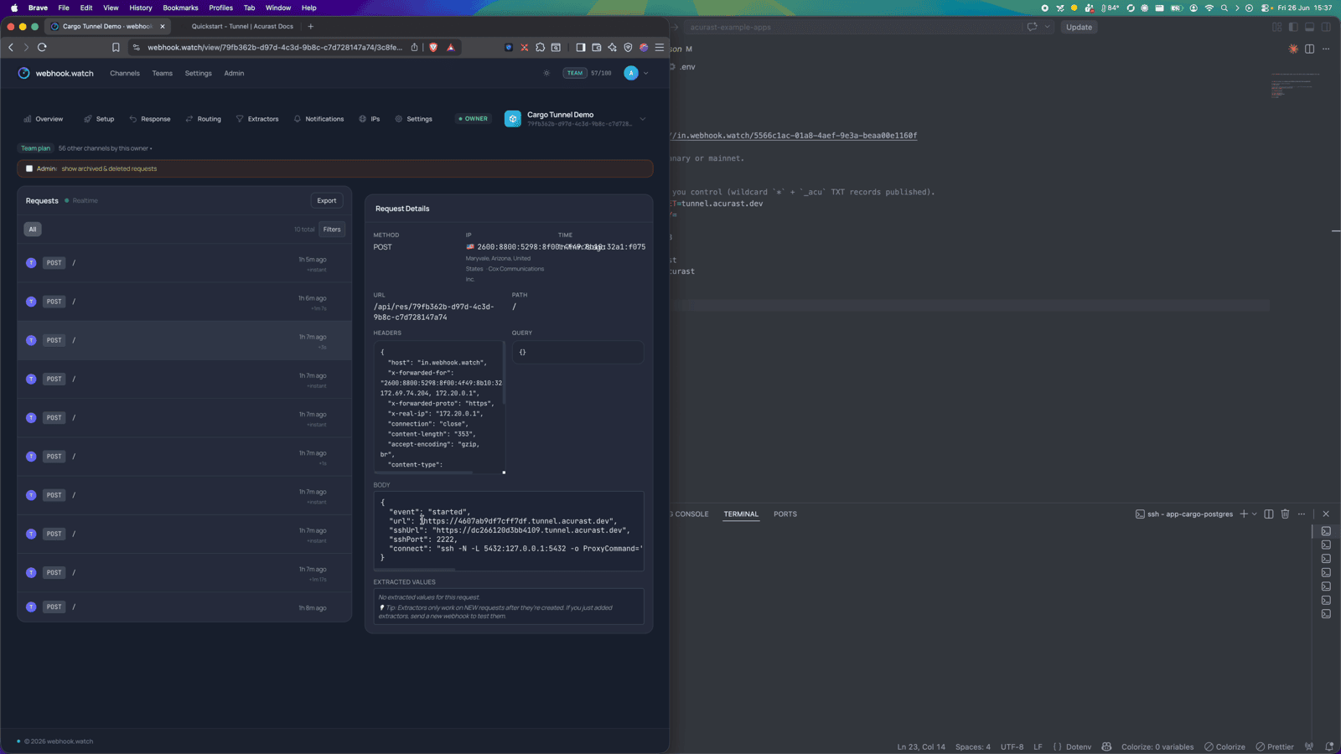Toggle VS Code bottom panel layout icon
The image size is (1341, 754).
[1309, 27]
